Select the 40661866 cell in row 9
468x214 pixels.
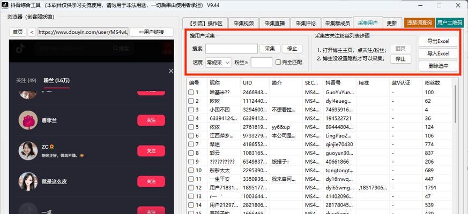[340, 162]
